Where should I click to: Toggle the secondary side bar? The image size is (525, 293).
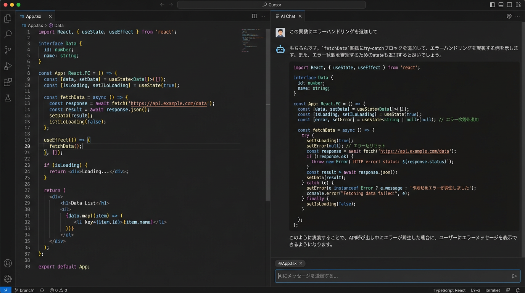pos(509,5)
